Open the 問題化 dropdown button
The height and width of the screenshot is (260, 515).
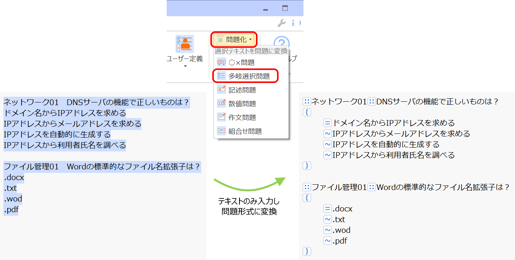(x=234, y=39)
